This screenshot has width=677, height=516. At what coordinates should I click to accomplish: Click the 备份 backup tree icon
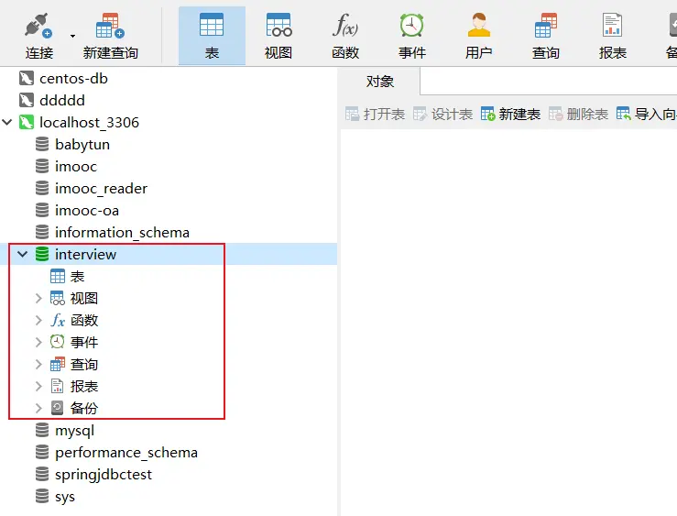click(58, 408)
